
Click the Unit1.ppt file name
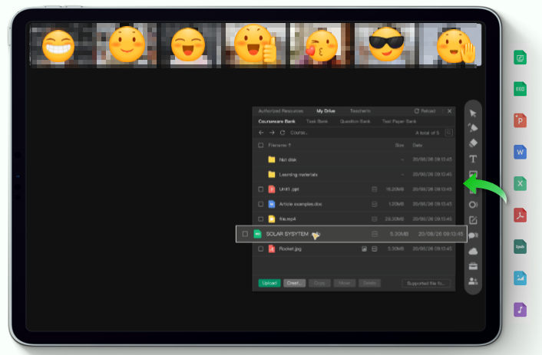coord(289,189)
